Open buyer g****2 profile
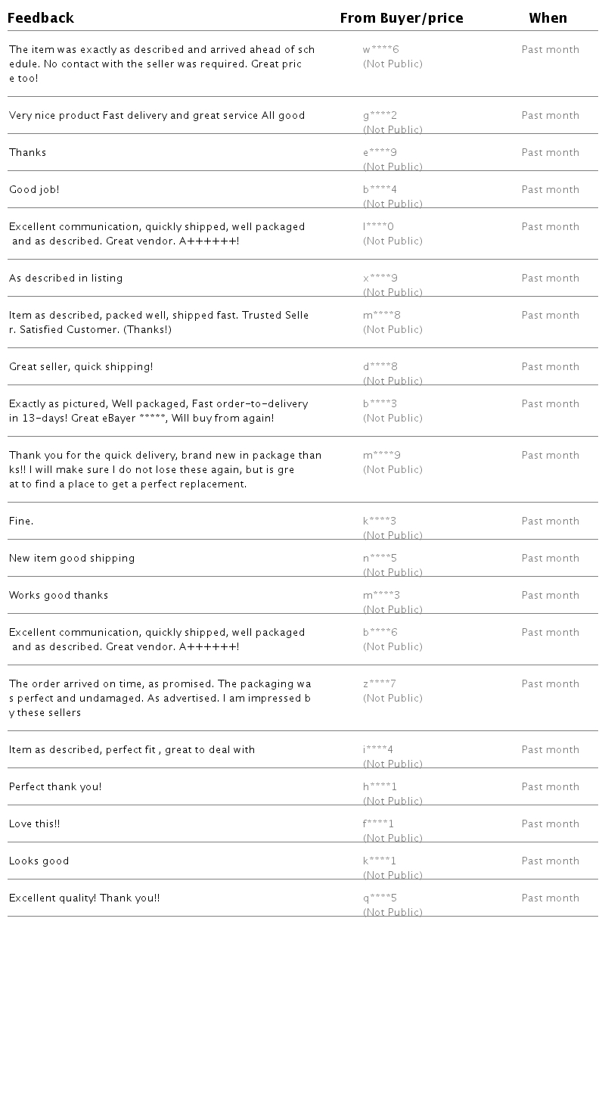Screen dimensions: 605x1099 [x=380, y=116]
